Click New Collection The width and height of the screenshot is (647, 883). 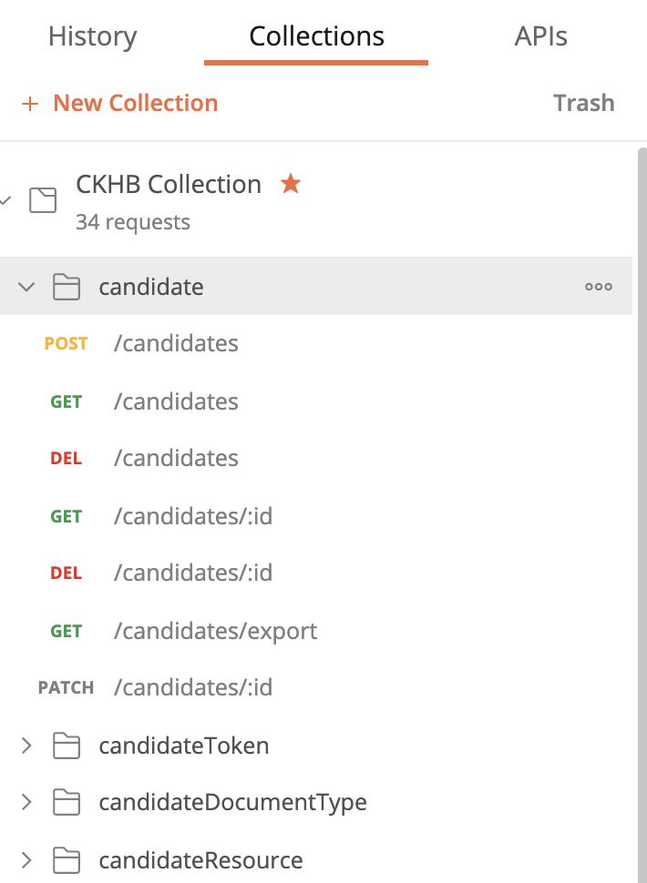(x=135, y=103)
